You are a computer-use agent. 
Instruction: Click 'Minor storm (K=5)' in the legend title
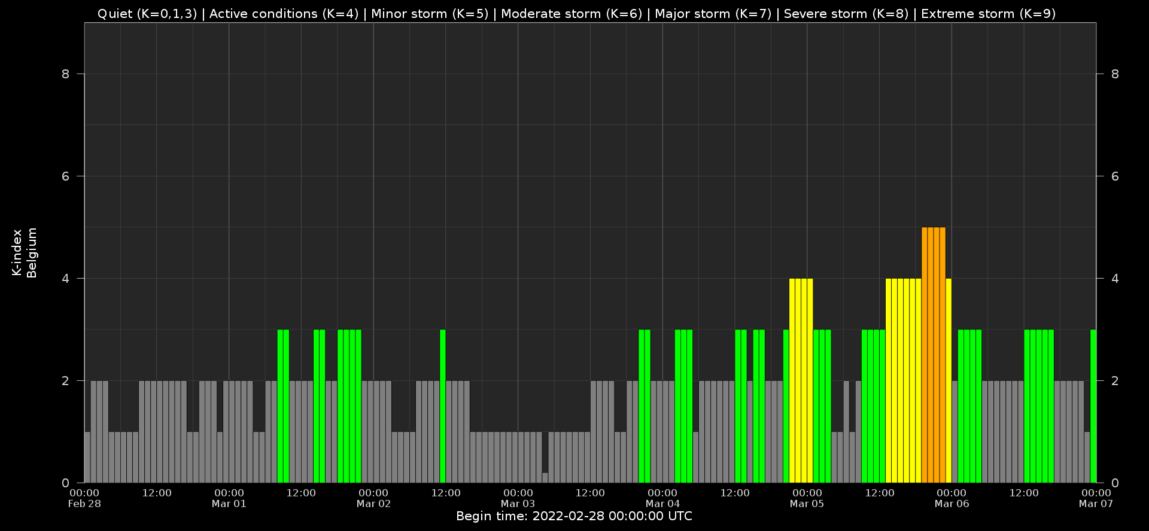coord(430,13)
